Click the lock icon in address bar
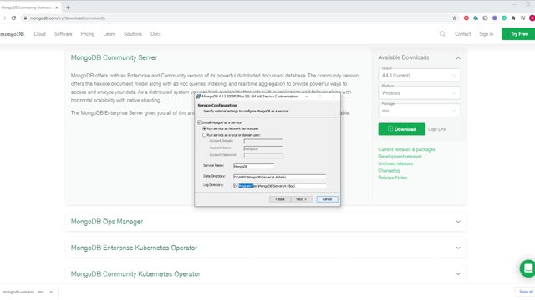 (x=25, y=18)
